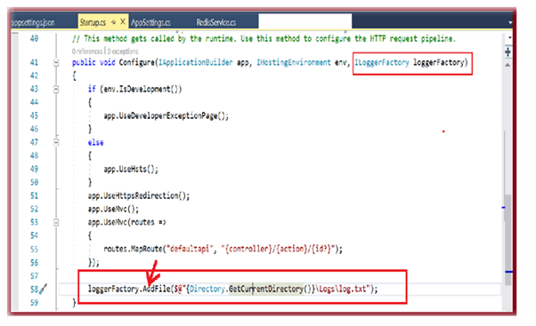Click the word 'Configure' in the method signature
This screenshot has height=326, width=536.
coord(136,63)
